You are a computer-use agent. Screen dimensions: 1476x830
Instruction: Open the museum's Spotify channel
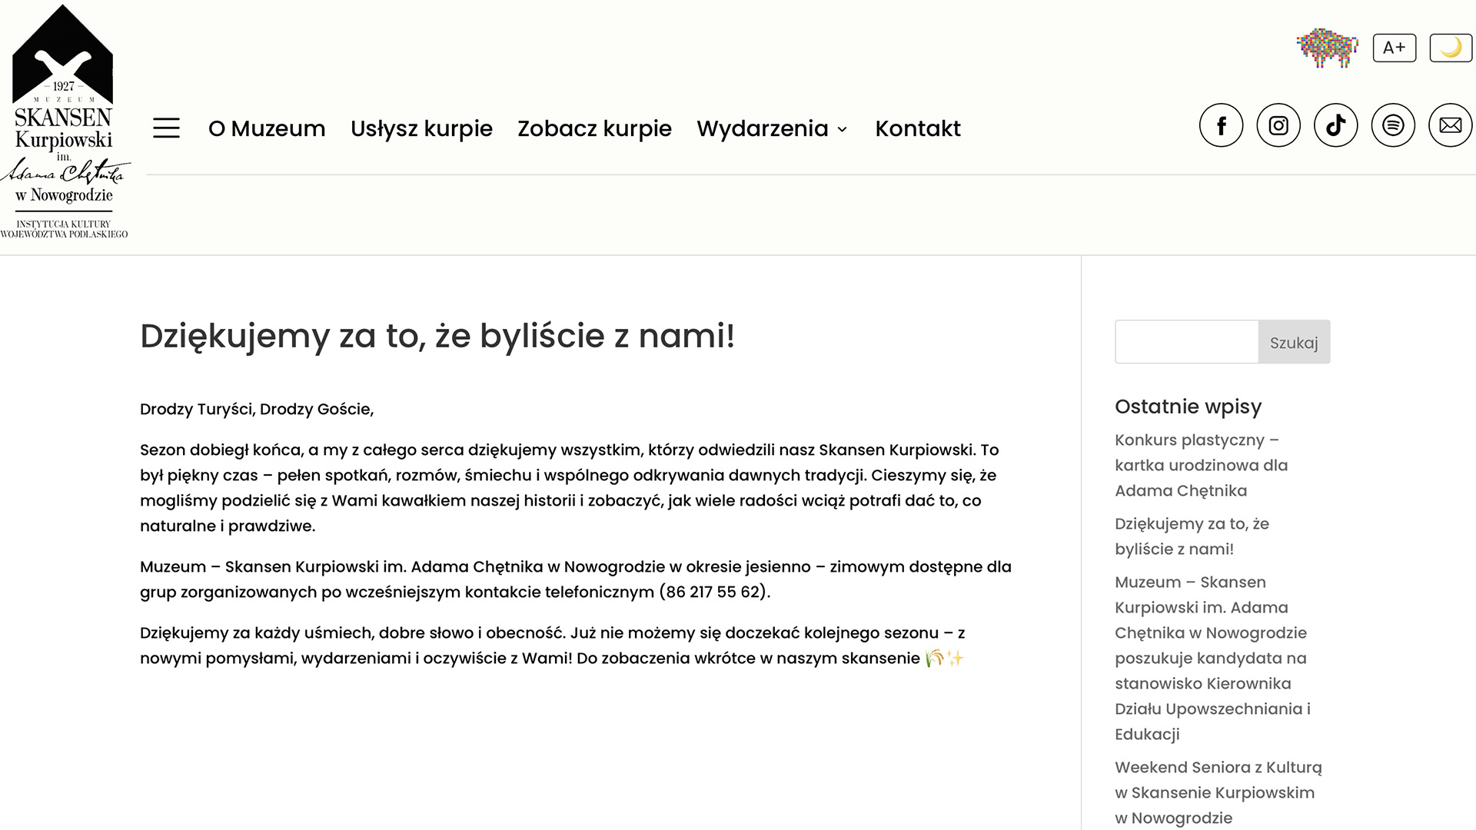click(x=1393, y=125)
